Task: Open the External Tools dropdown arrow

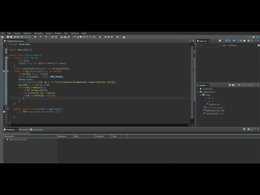Action: click(49, 37)
